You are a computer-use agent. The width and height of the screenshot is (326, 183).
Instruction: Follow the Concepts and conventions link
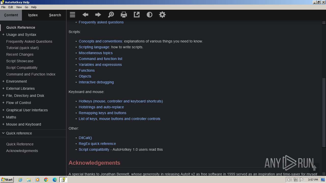[x=100, y=41]
